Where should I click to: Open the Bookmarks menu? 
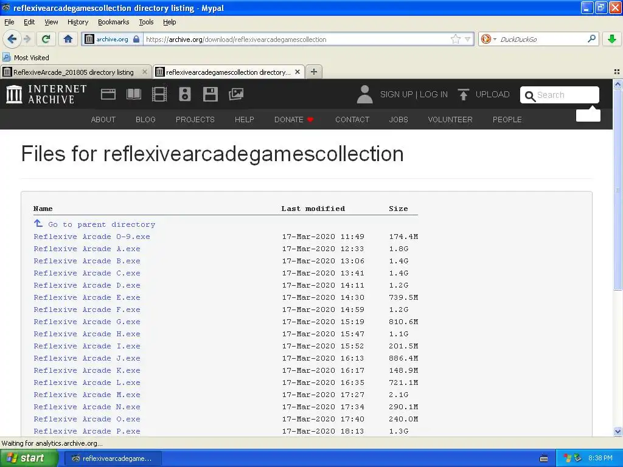(x=114, y=22)
